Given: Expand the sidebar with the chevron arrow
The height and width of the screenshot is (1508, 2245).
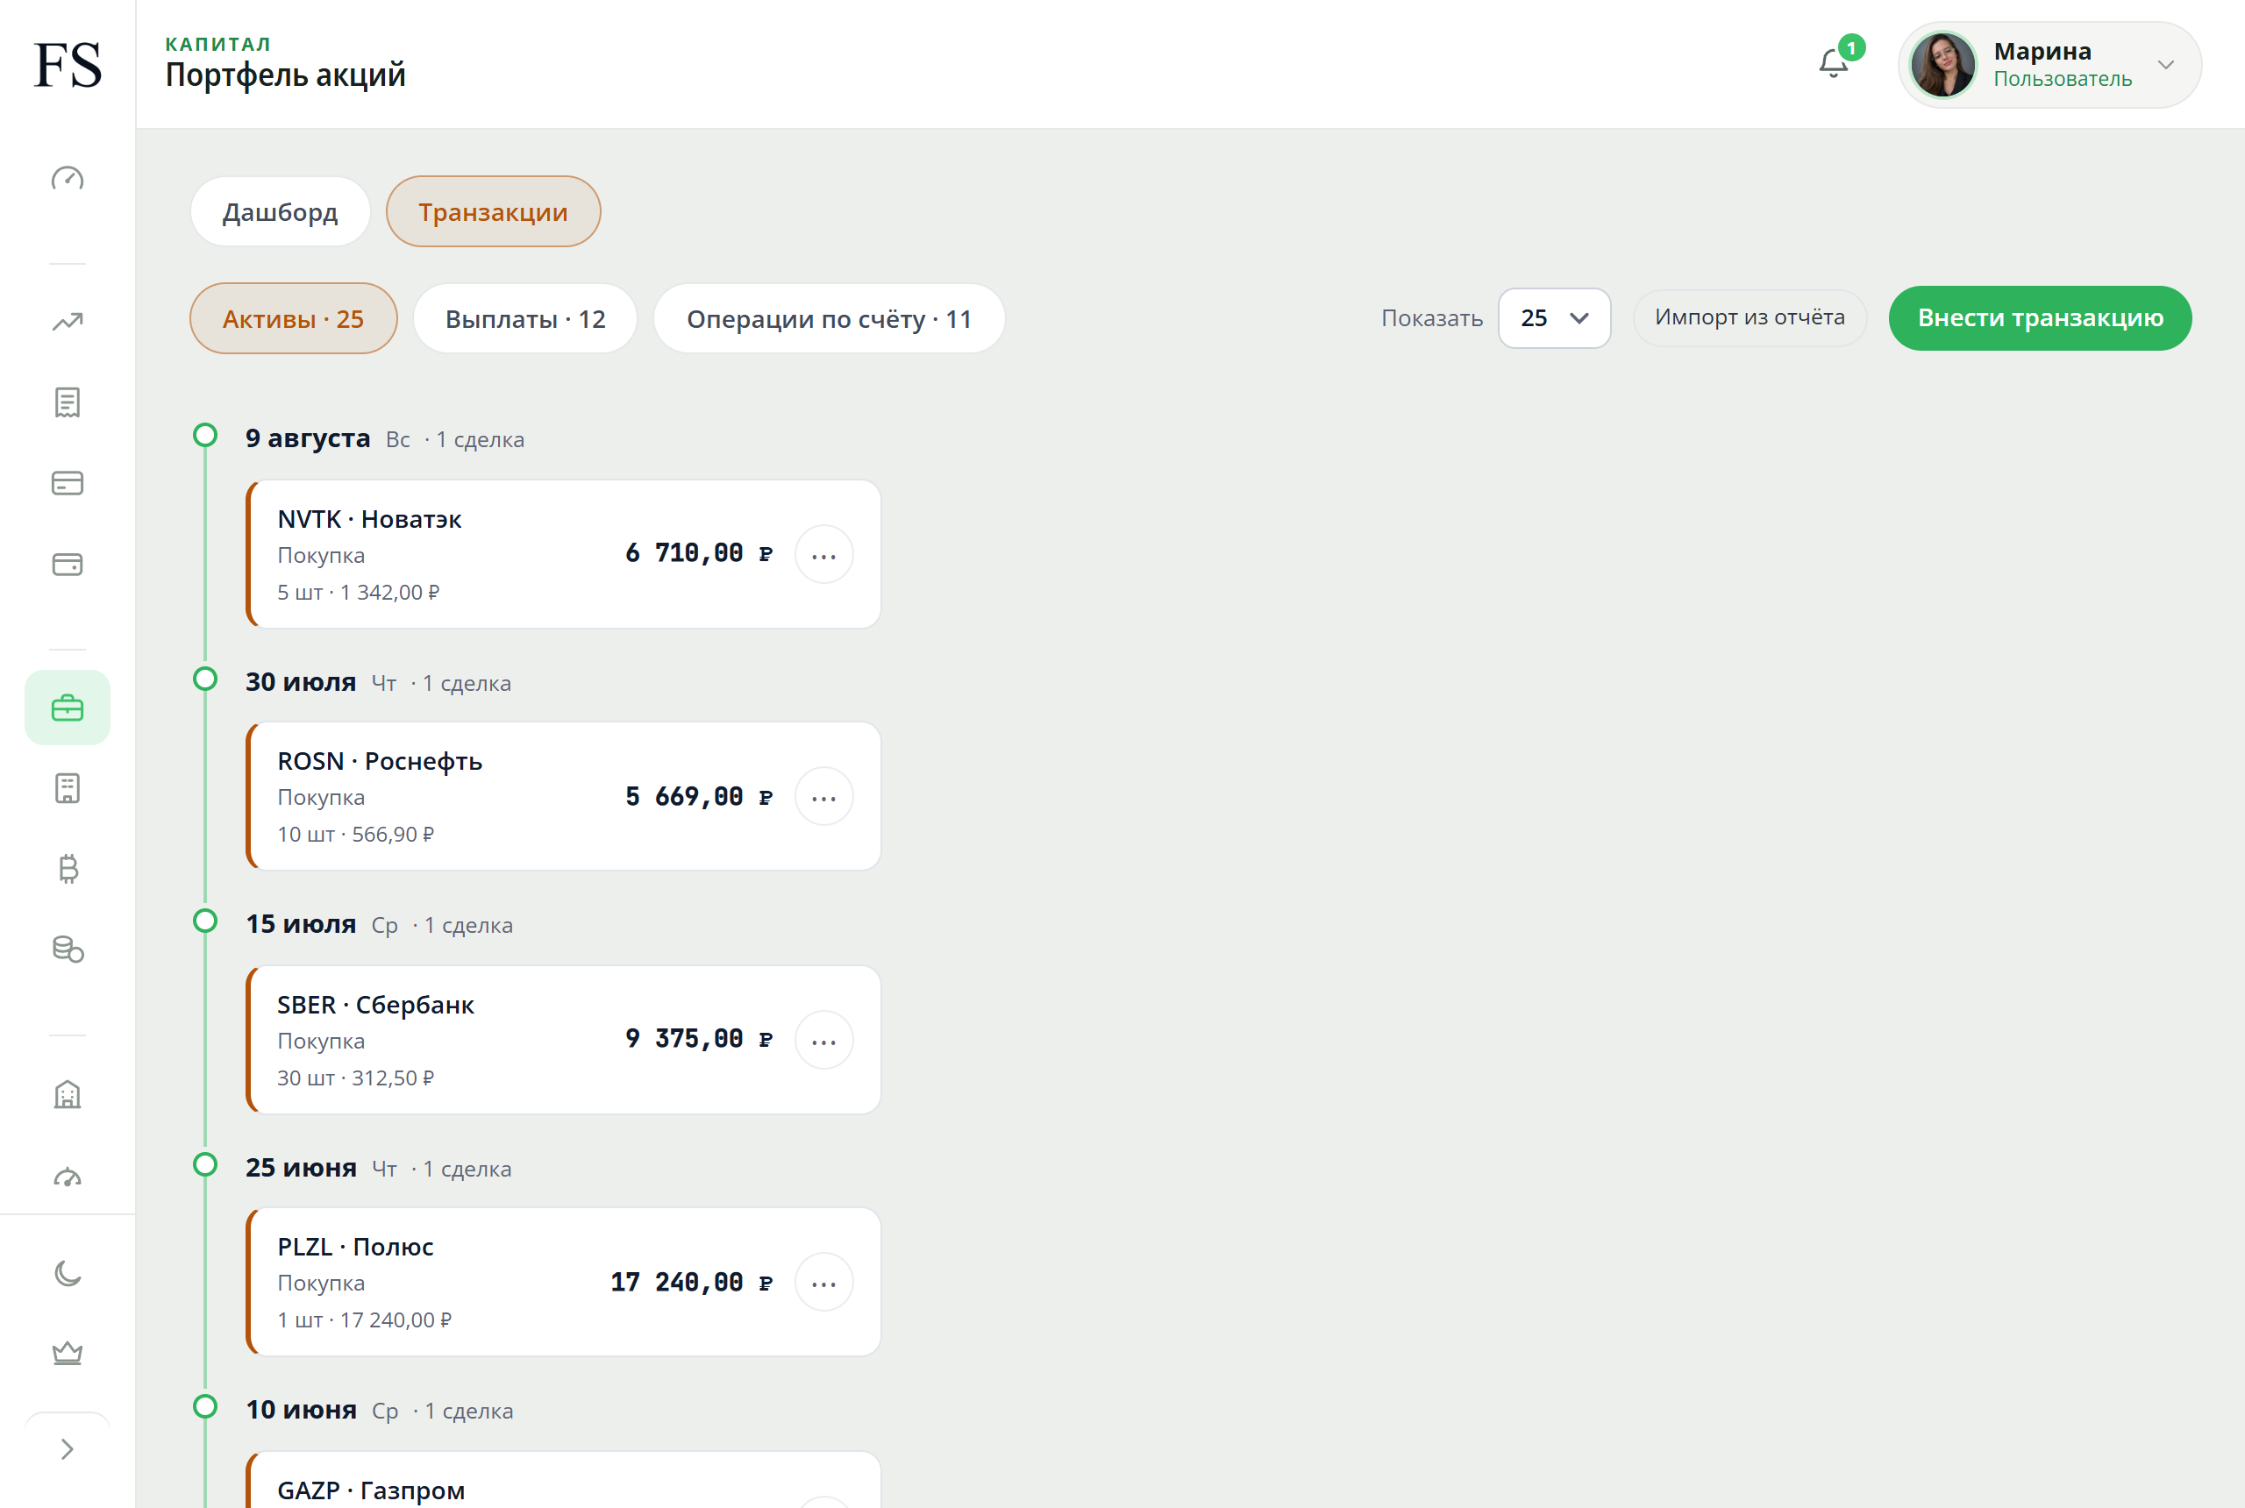Looking at the screenshot, I should (x=68, y=1449).
